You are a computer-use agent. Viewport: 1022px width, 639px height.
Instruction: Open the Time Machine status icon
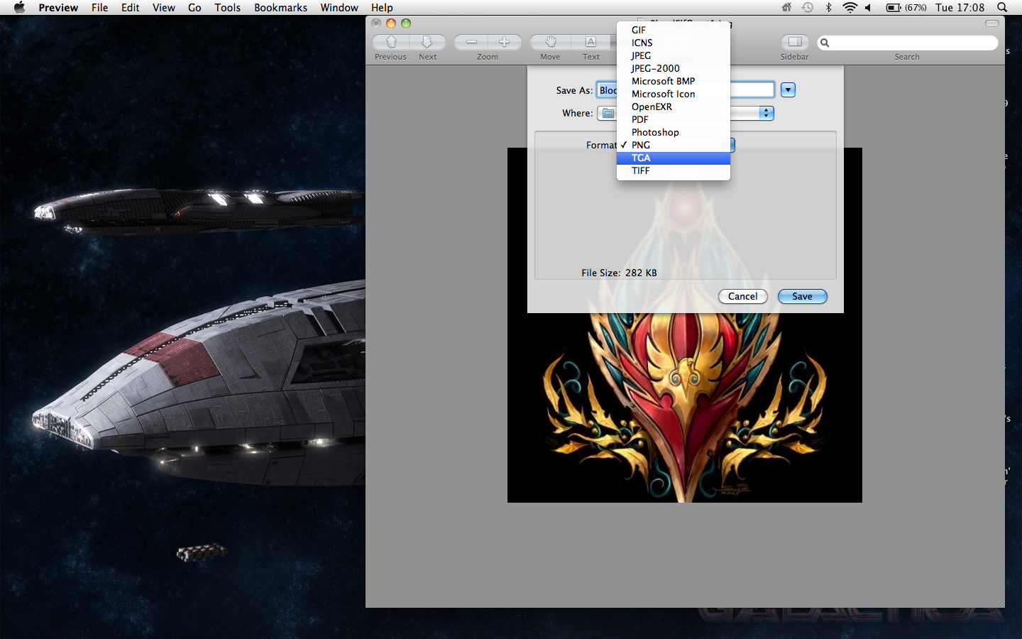[808, 7]
